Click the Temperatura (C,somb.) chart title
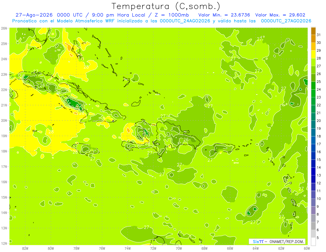This screenshot has height=252, width=326. click(165, 6)
